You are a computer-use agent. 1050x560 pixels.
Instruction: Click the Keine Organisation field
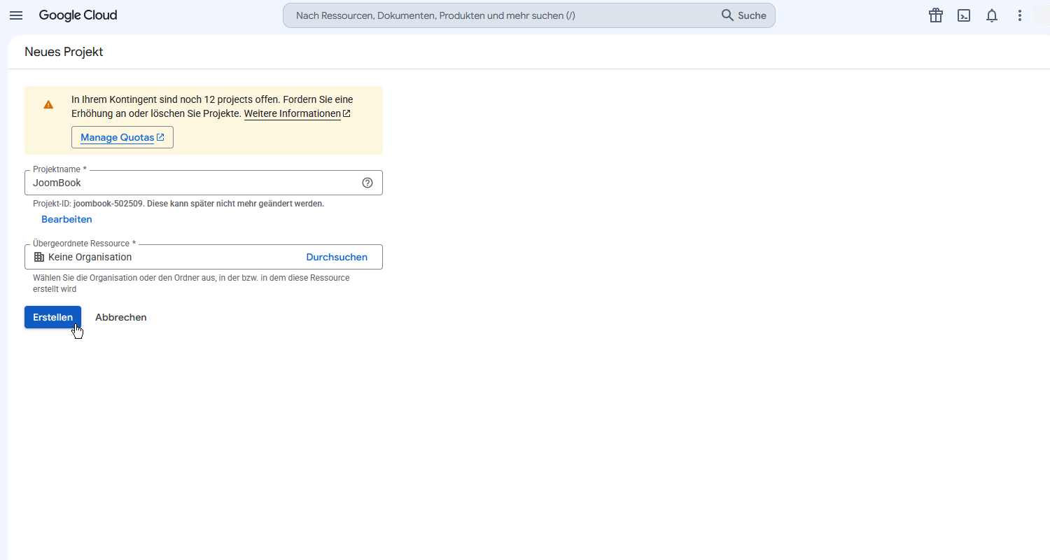point(204,257)
